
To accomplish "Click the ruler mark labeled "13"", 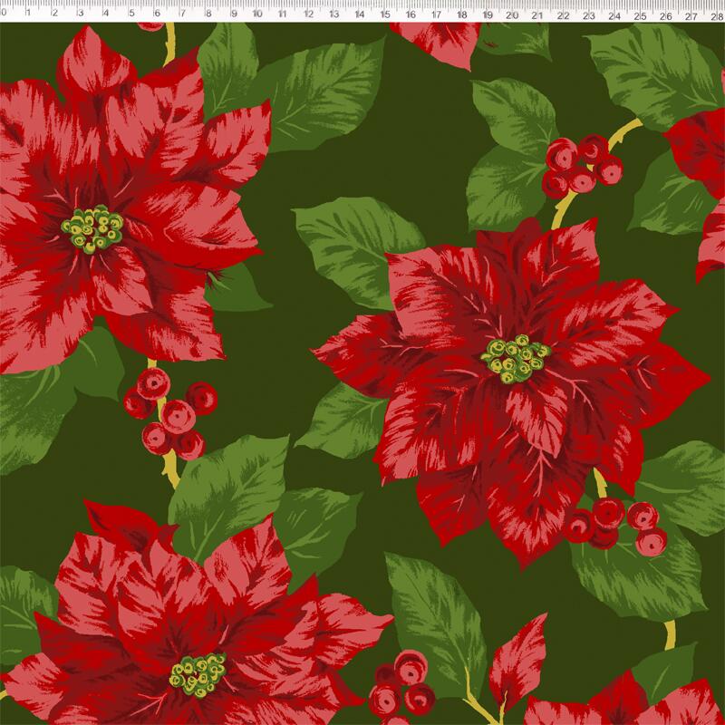I will pos(333,14).
